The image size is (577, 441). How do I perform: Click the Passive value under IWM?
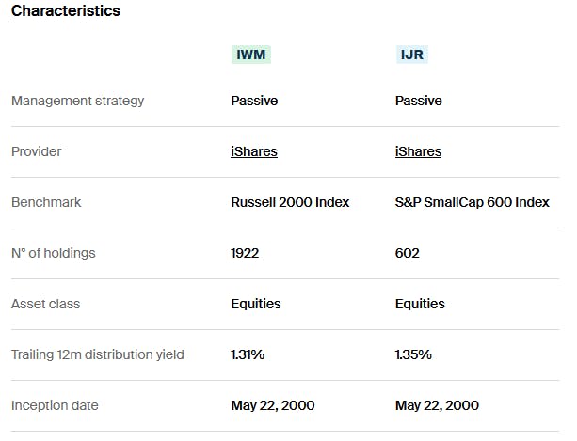[x=254, y=101]
